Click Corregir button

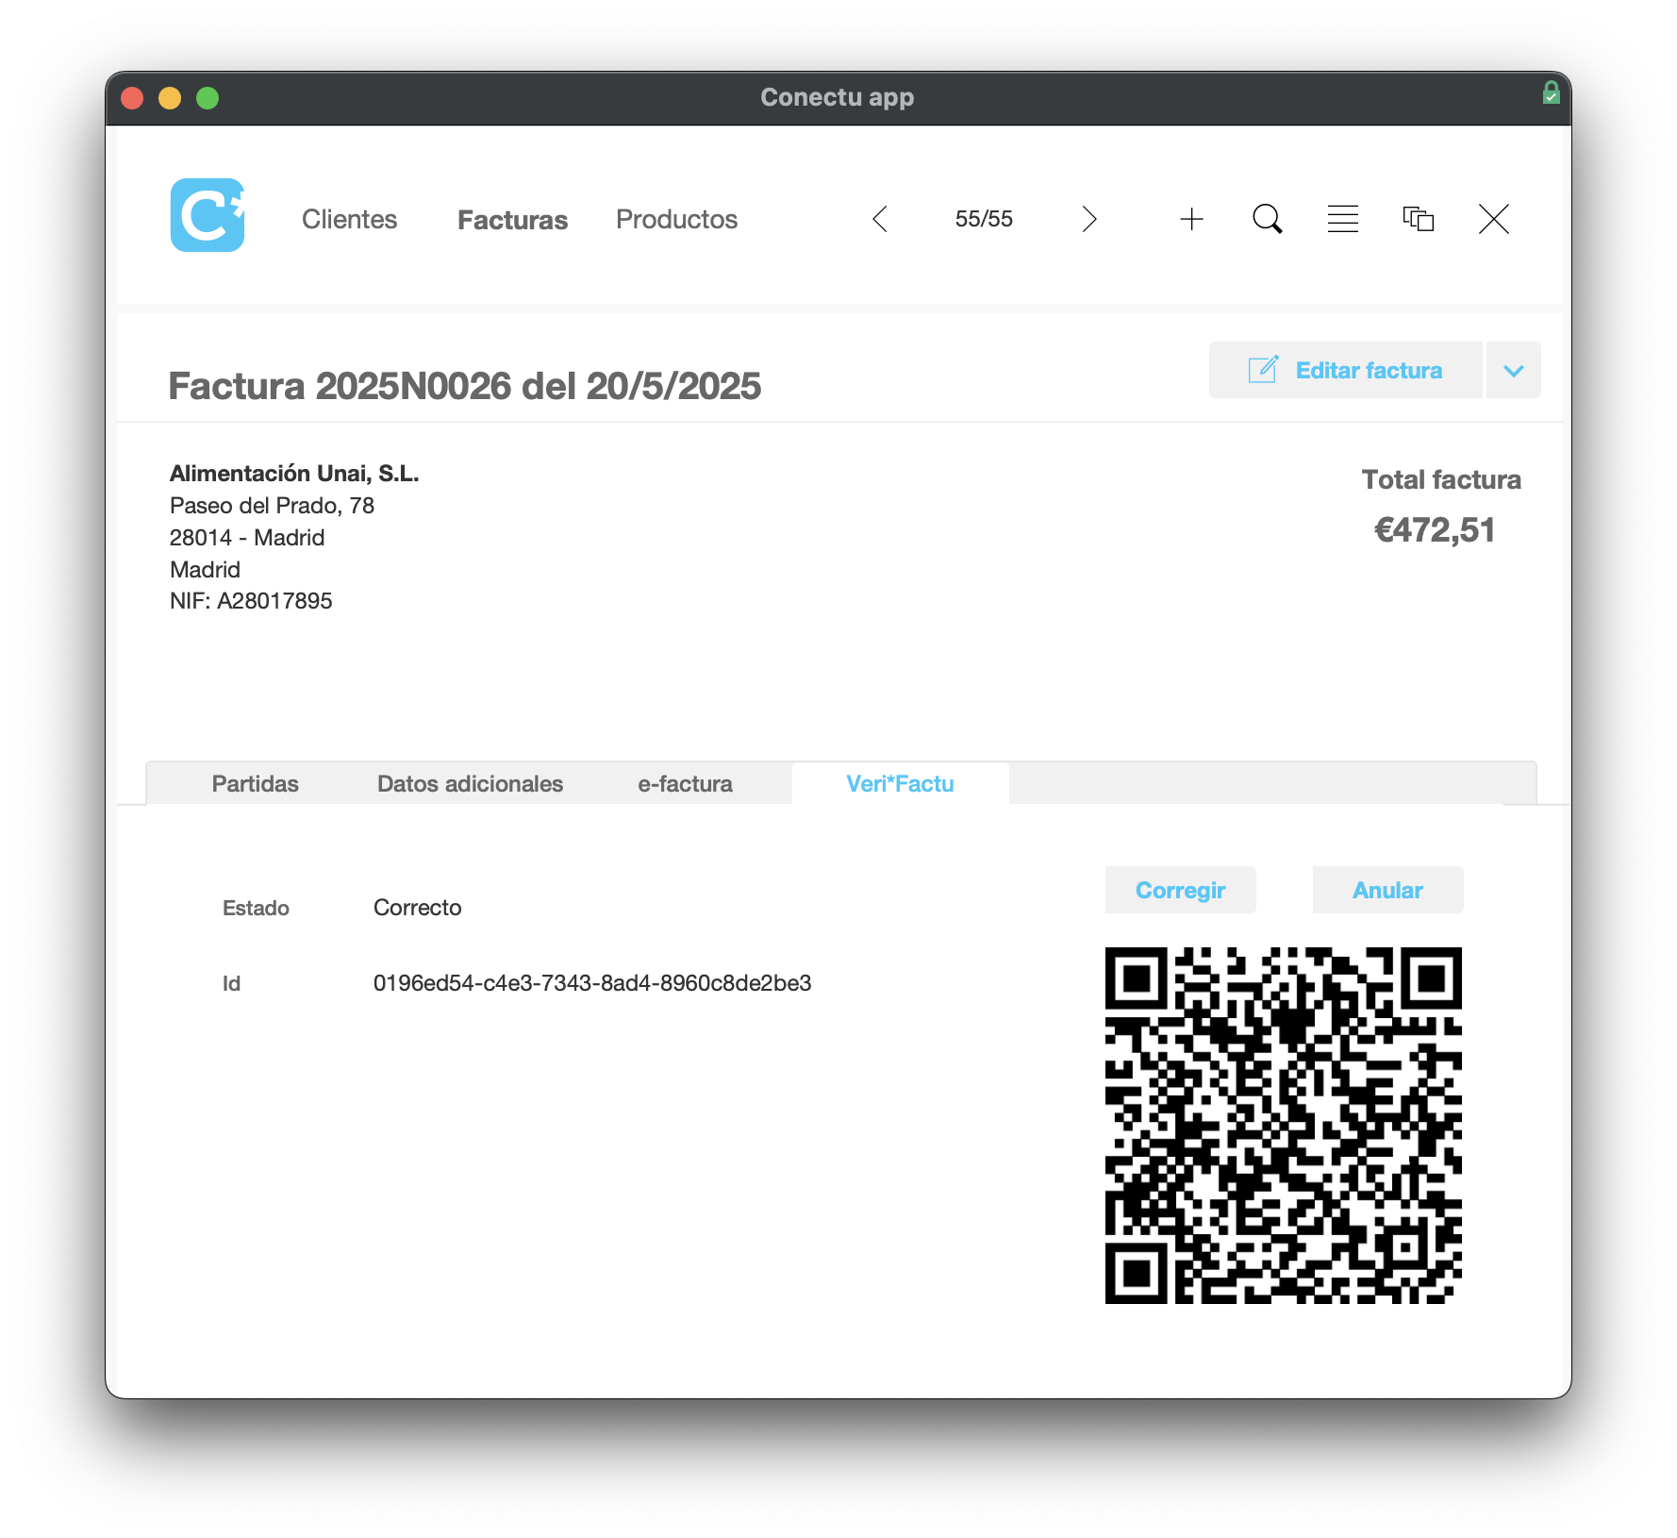click(x=1180, y=890)
